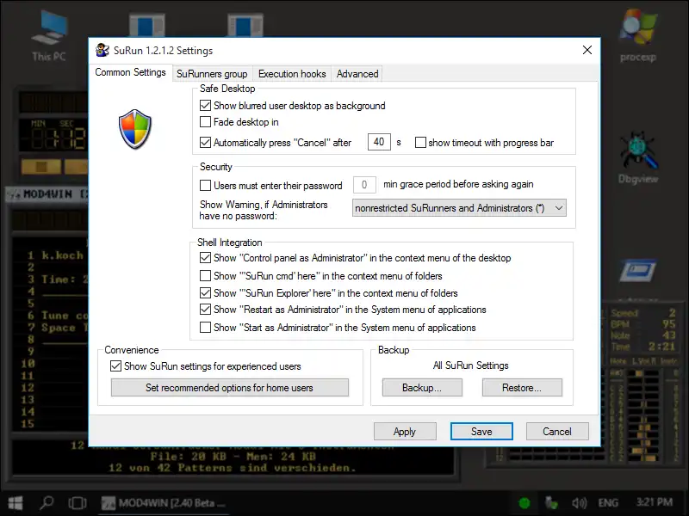Open Task View on the taskbar

(78, 503)
